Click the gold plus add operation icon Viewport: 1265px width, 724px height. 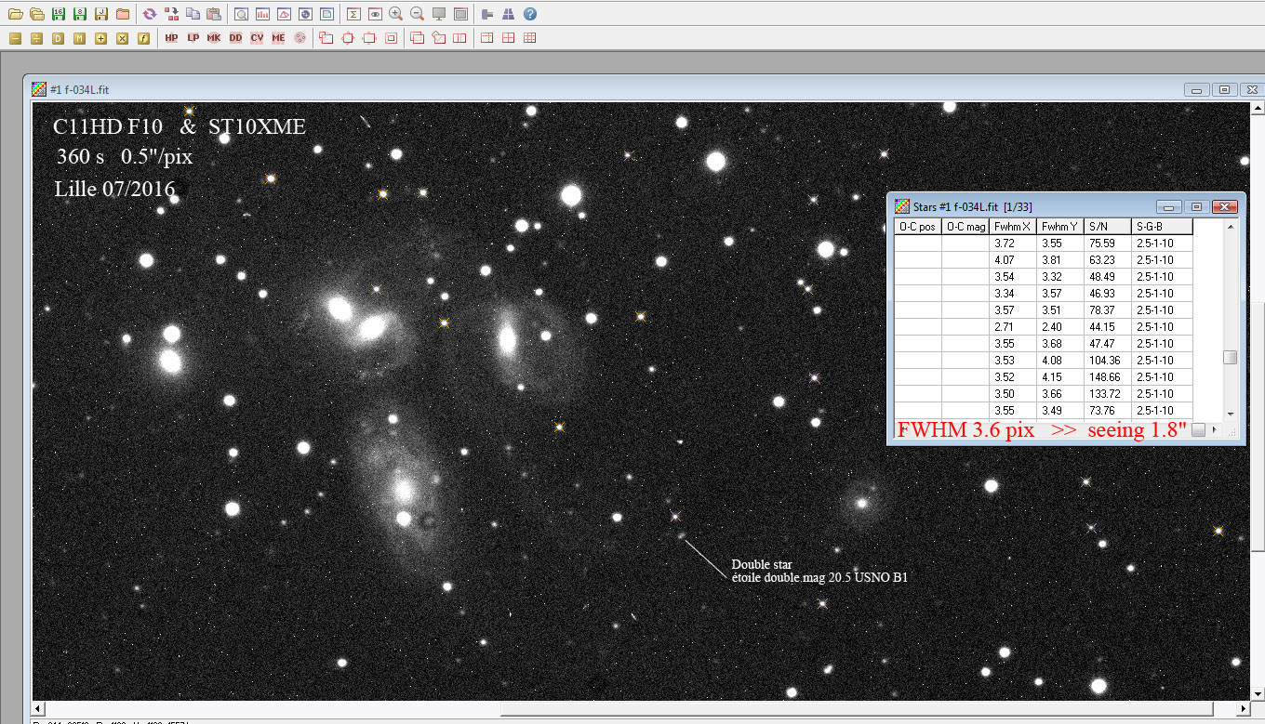point(100,38)
